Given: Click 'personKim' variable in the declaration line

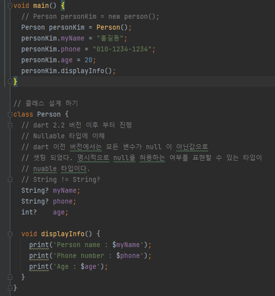Looking at the screenshot, I should [67, 27].
